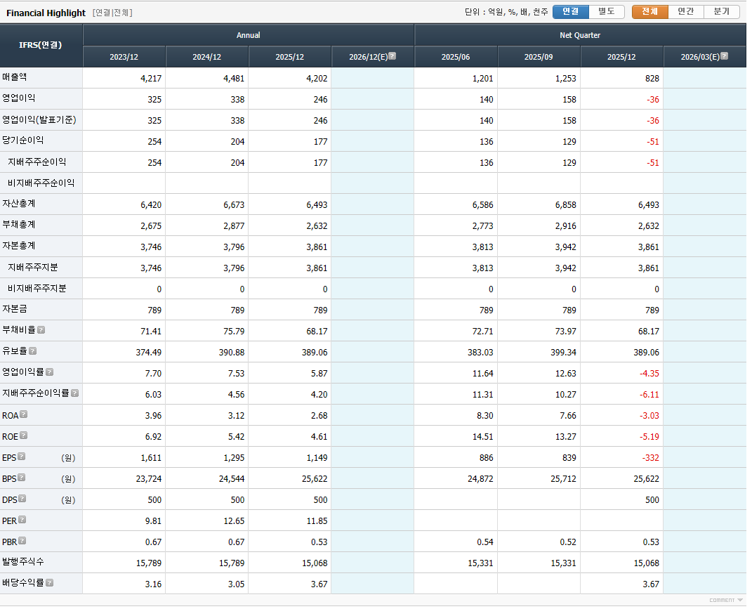Viewport: 752px width, 609px height.
Task: Click the Net Quarter column group header
Action: tap(580, 35)
